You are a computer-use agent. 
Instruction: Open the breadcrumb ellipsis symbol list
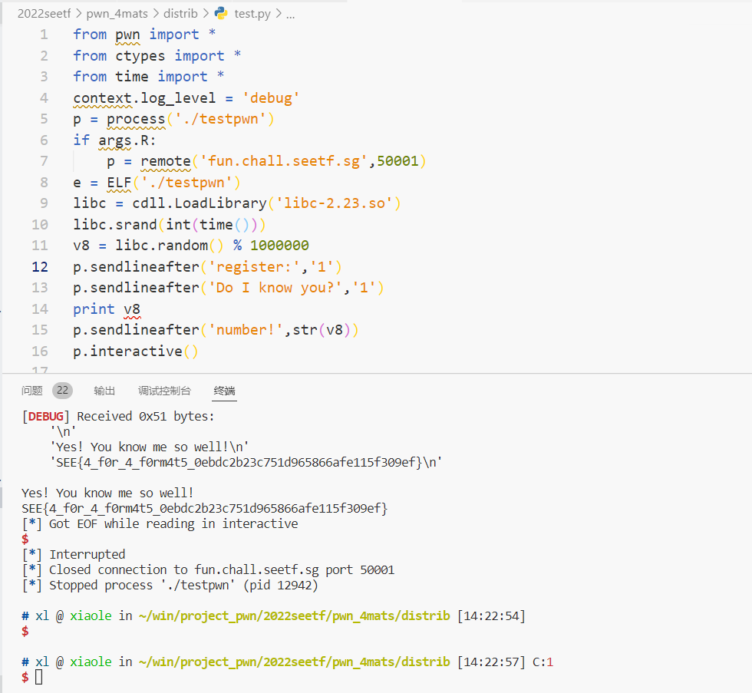(291, 15)
